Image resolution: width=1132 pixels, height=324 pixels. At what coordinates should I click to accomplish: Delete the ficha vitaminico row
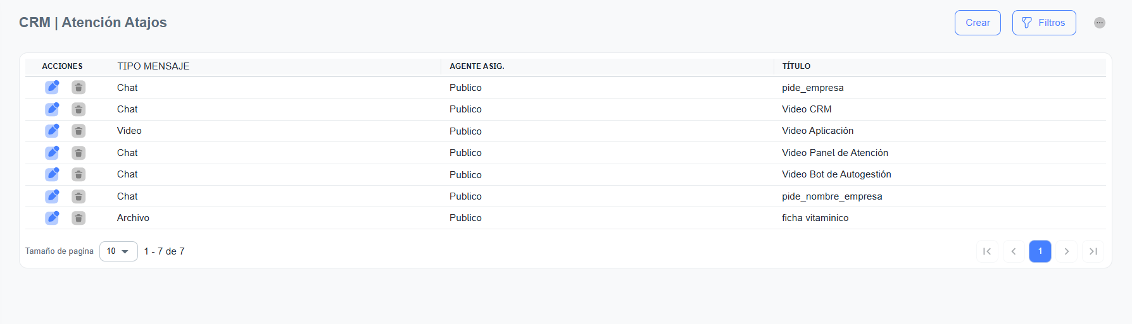click(x=79, y=218)
